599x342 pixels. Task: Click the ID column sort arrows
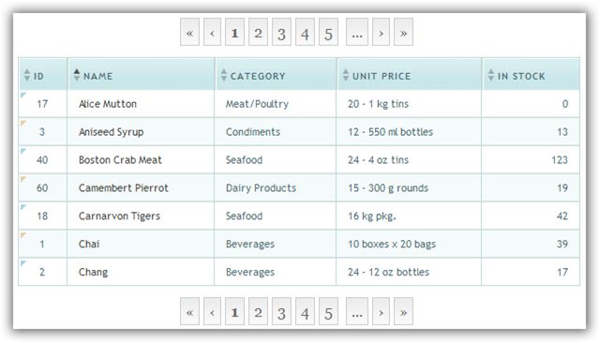(x=27, y=75)
